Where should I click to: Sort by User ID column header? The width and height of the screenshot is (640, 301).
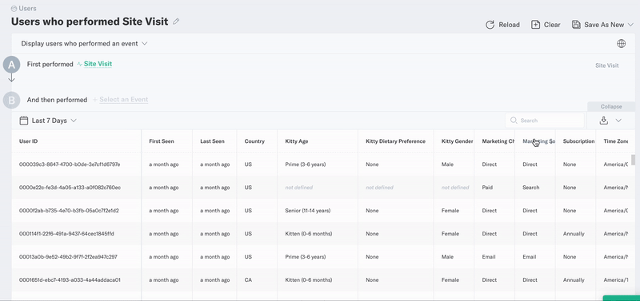coord(29,141)
